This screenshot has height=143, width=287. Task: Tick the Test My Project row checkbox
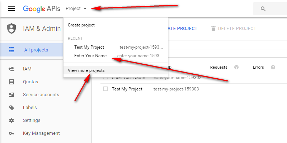coord(105,89)
